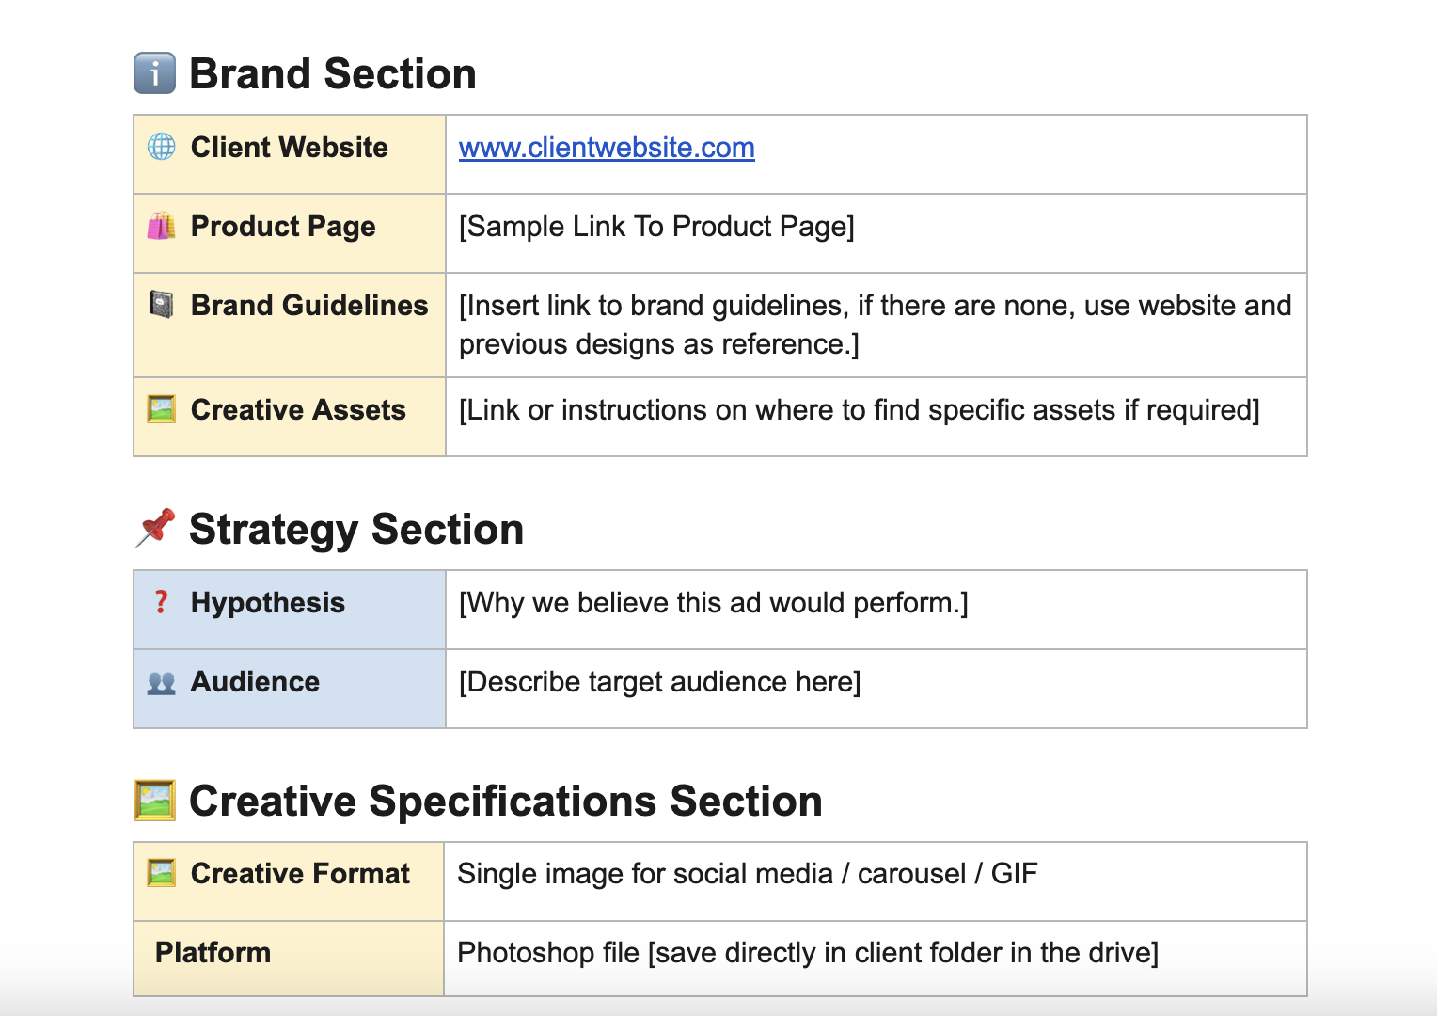1437x1016 pixels.
Task: Click the Sample Link To Product Page placeholder
Action: pyautogui.click(x=656, y=227)
